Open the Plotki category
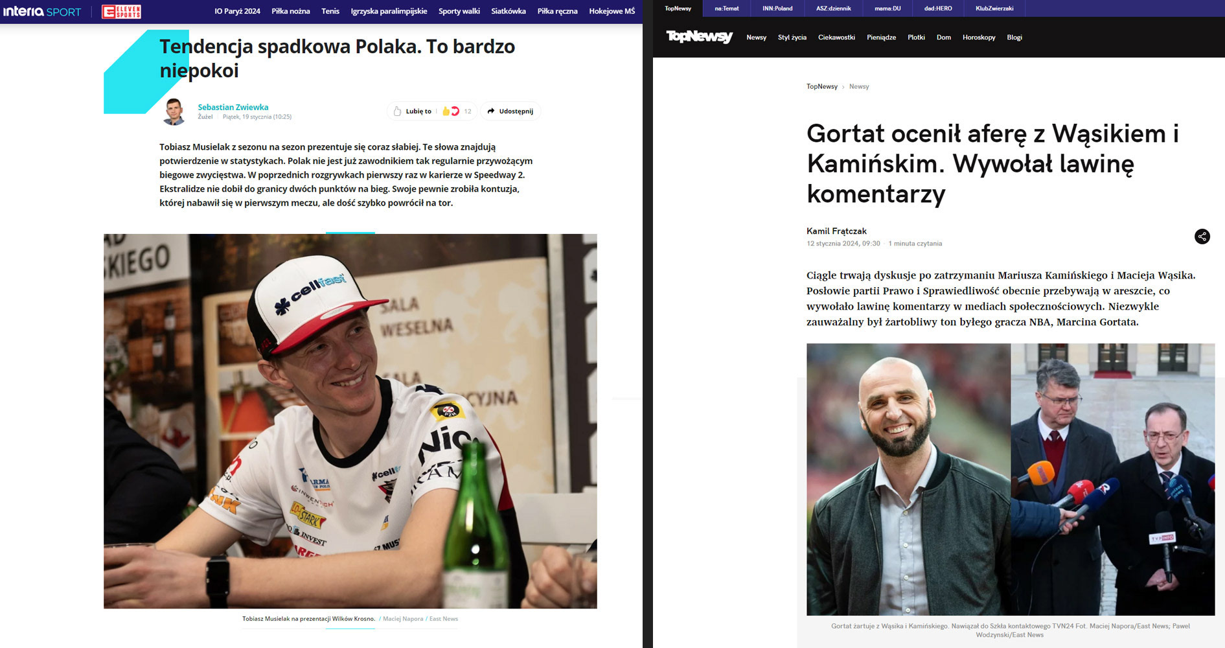Image resolution: width=1225 pixels, height=648 pixels. tap(916, 38)
